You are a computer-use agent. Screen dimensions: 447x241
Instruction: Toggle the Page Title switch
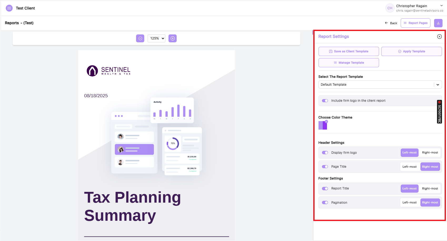tap(325, 167)
